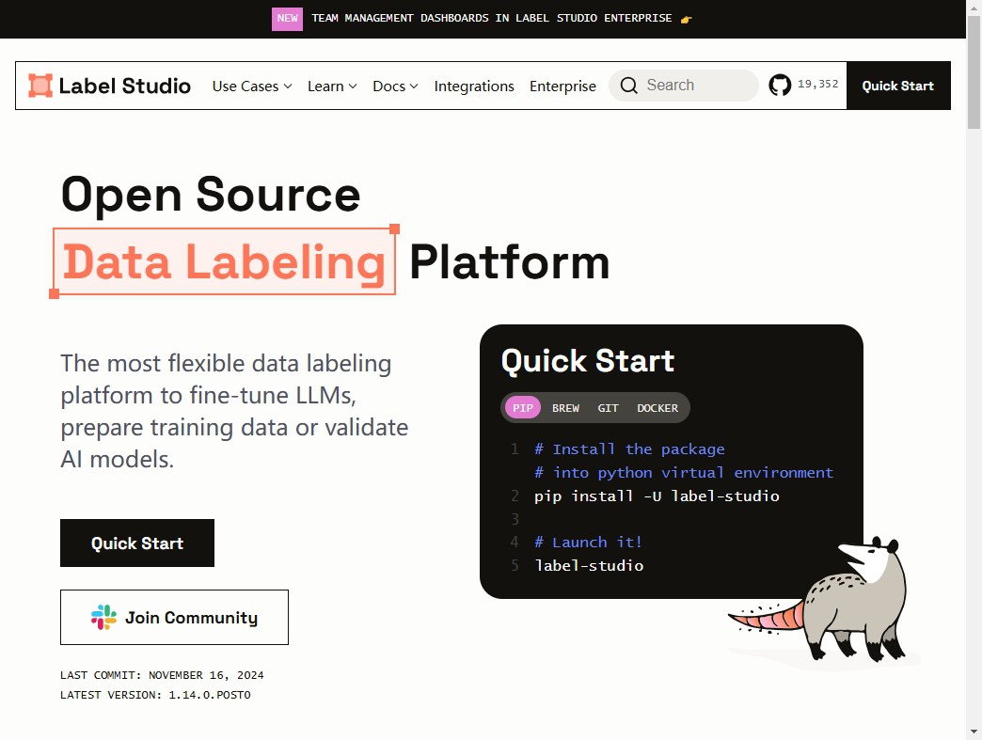
Task: Expand the Docs dropdown menu
Action: (x=395, y=86)
